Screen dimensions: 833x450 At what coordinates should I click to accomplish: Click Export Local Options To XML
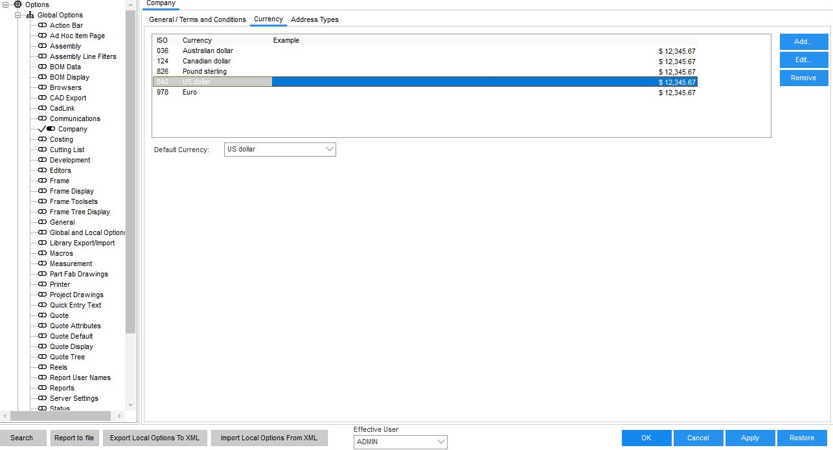[x=155, y=438]
